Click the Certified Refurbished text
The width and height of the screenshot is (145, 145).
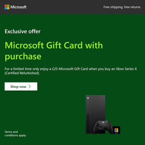[x=22, y=73]
